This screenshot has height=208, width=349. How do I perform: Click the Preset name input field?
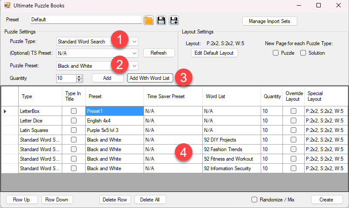coord(86,20)
